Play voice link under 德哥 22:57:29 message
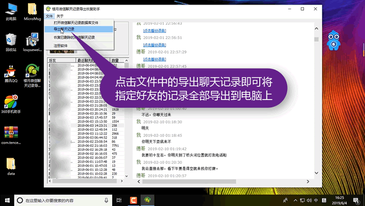 pos(155,59)
